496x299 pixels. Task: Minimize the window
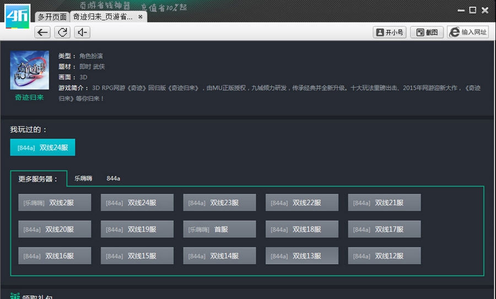point(461,10)
